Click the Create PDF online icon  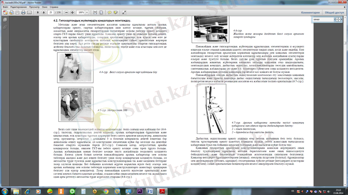tap(5, 13)
